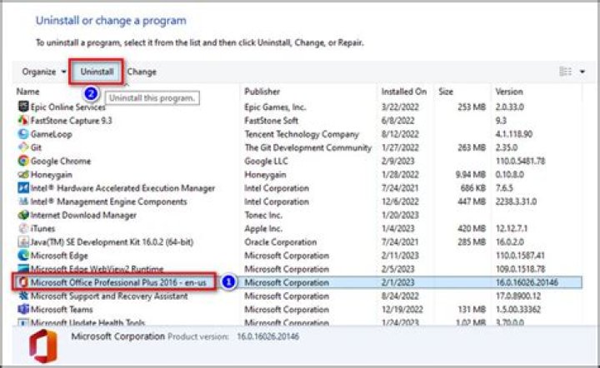
Task: Sort by the Name column header
Action: point(28,92)
